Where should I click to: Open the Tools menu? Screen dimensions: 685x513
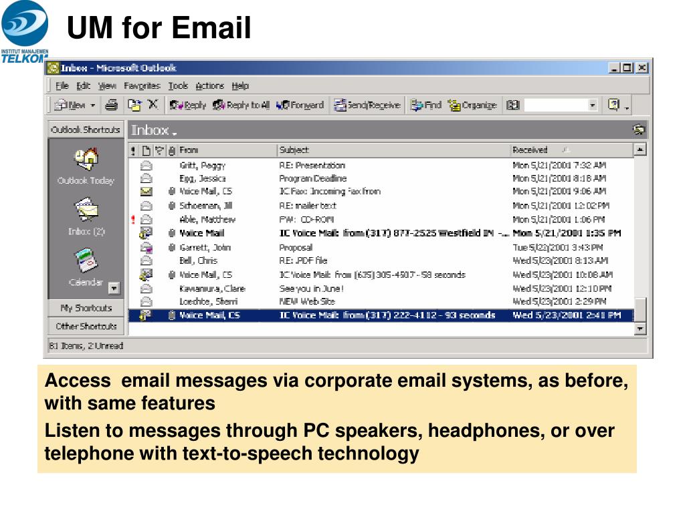point(178,86)
